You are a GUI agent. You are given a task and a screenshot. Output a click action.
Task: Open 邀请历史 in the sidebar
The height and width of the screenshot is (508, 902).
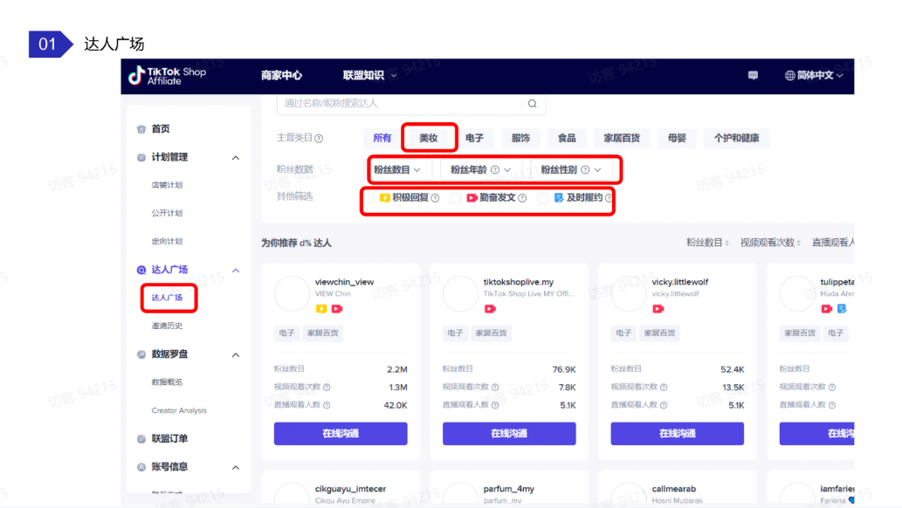pos(167,326)
